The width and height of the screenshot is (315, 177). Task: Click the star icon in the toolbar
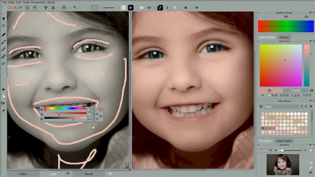point(185,8)
